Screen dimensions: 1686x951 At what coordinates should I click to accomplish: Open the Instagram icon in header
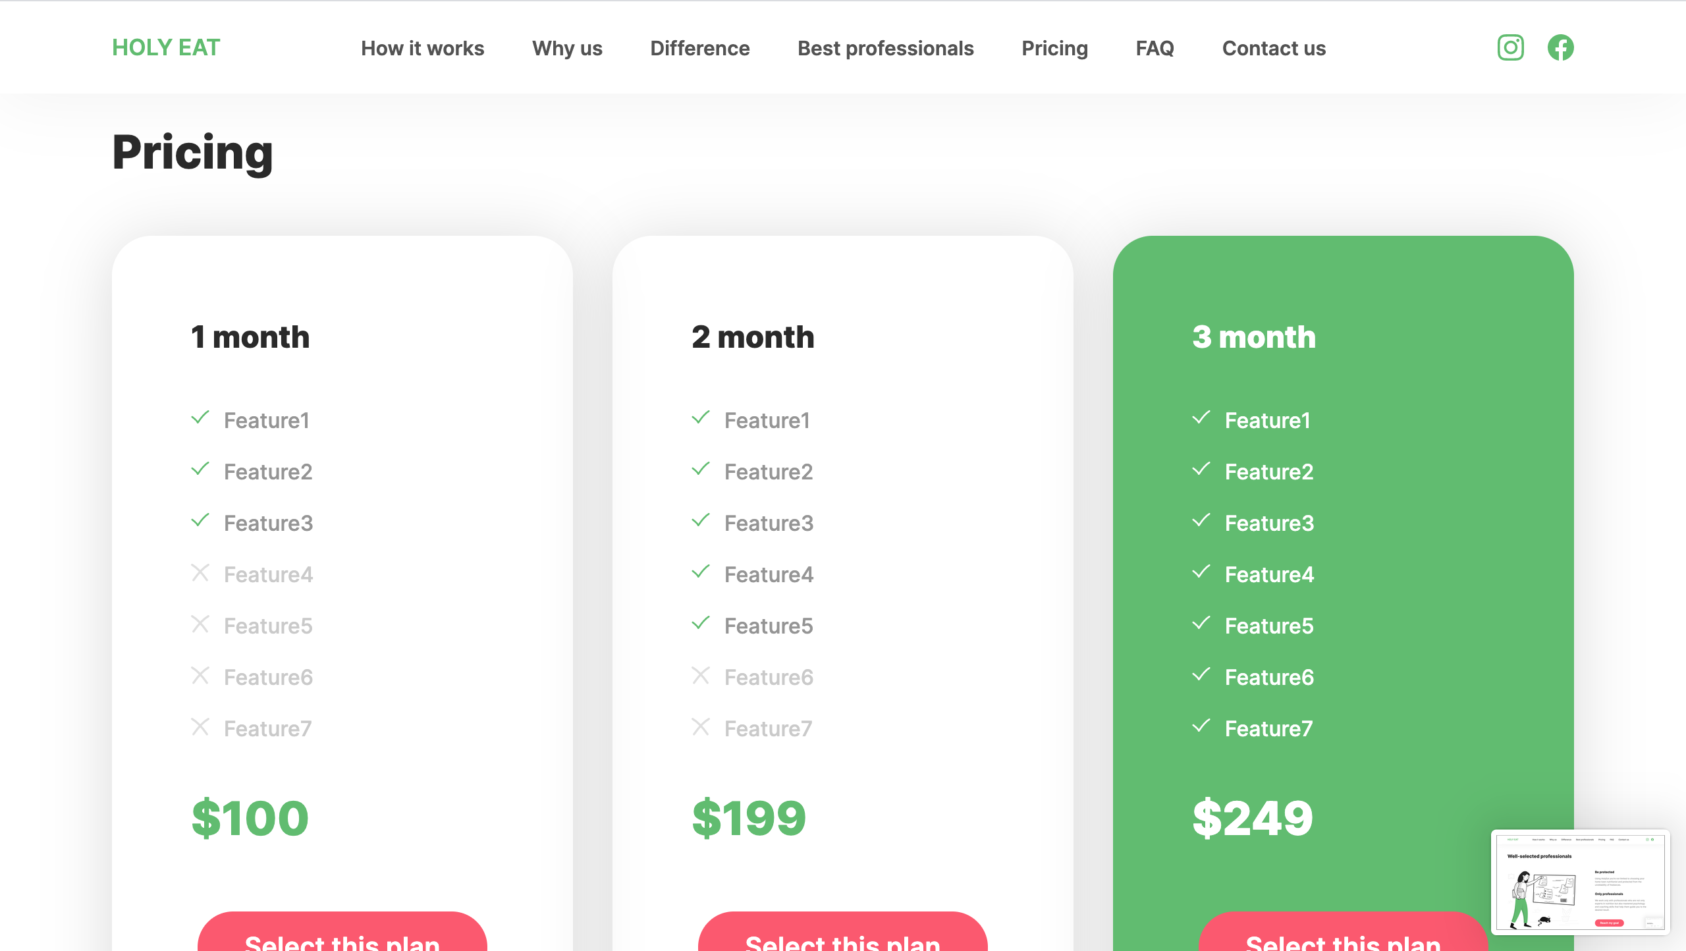pos(1510,47)
